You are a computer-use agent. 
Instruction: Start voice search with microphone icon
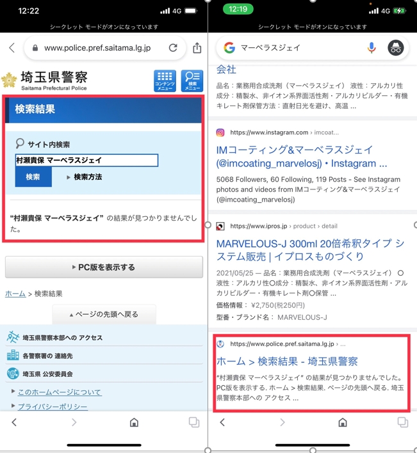[372, 48]
